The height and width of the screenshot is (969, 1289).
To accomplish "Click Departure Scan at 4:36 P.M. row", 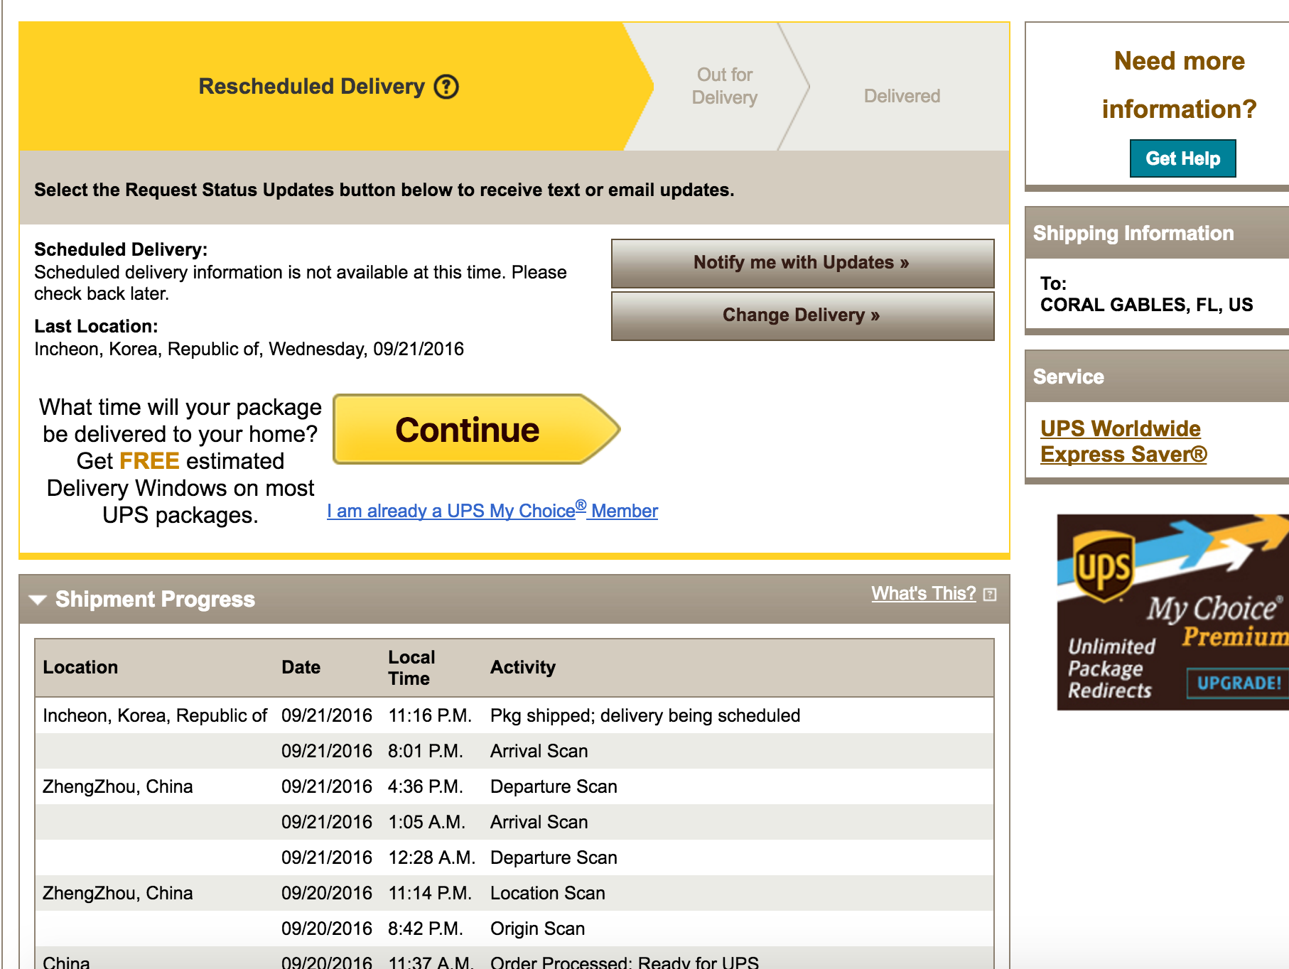I will pyautogui.click(x=554, y=786).
